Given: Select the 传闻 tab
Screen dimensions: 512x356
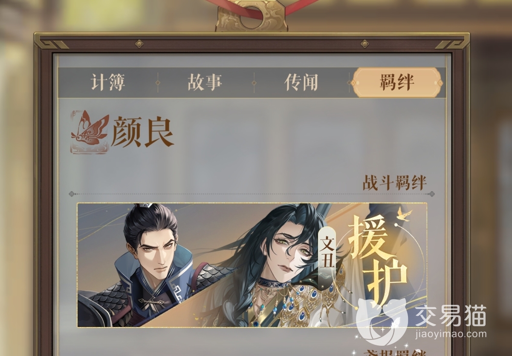Looking at the screenshot, I should pos(301,82).
